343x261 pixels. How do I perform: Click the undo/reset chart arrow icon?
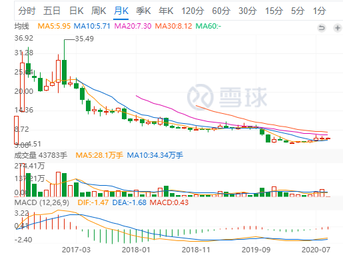[322, 28]
